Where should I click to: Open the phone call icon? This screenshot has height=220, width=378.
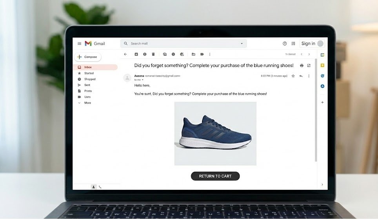coord(100,187)
